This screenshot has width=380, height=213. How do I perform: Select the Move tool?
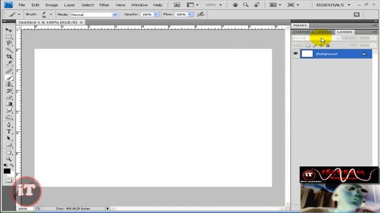9,30
